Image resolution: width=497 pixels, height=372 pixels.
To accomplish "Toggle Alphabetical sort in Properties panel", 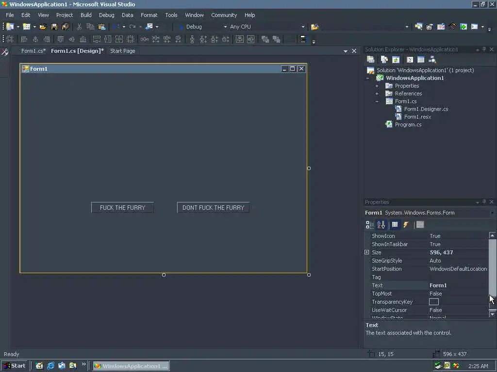I will pos(381,225).
